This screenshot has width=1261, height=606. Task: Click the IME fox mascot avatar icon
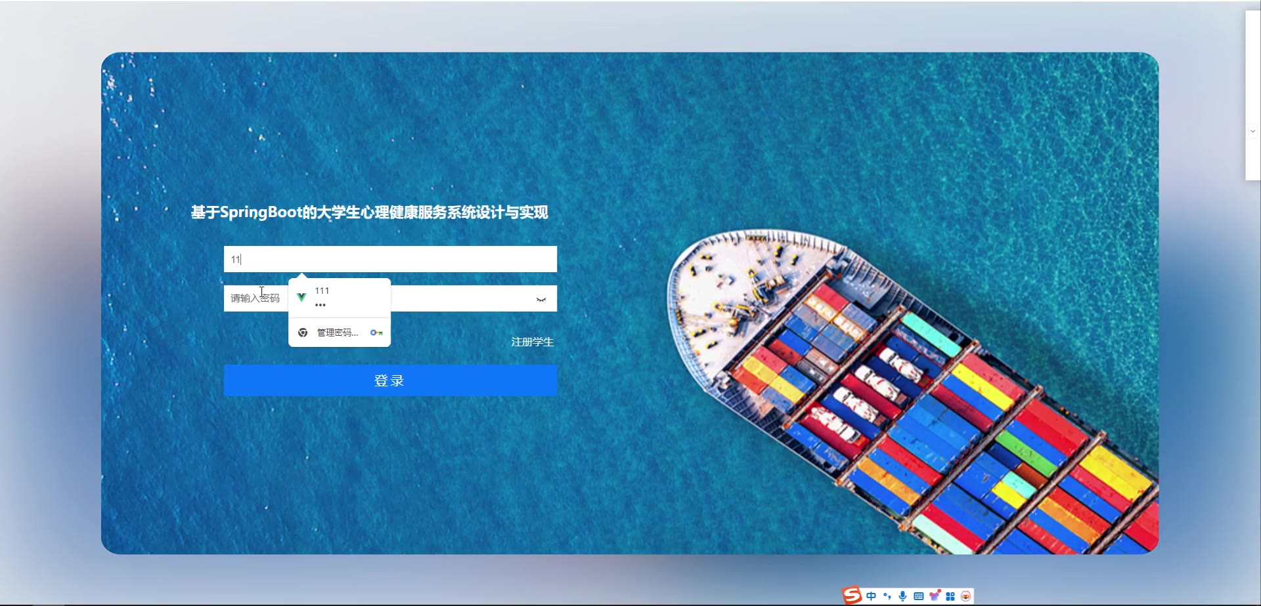965,596
